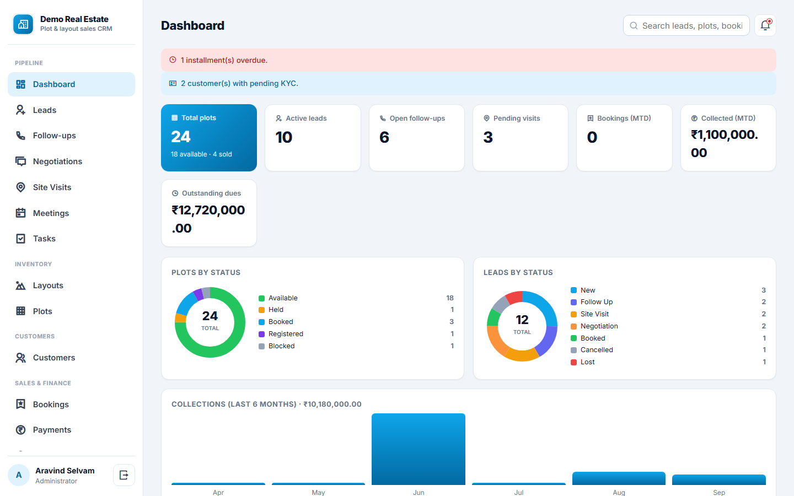
Task: View the Pending visits card
Action: tap(521, 138)
